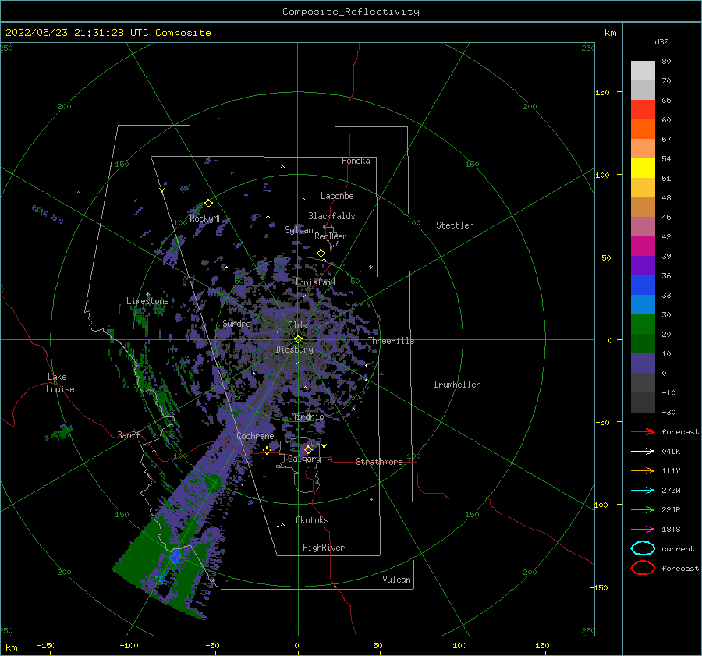702x656 pixels.
Task: Click the Banff label
Action: 129,434
